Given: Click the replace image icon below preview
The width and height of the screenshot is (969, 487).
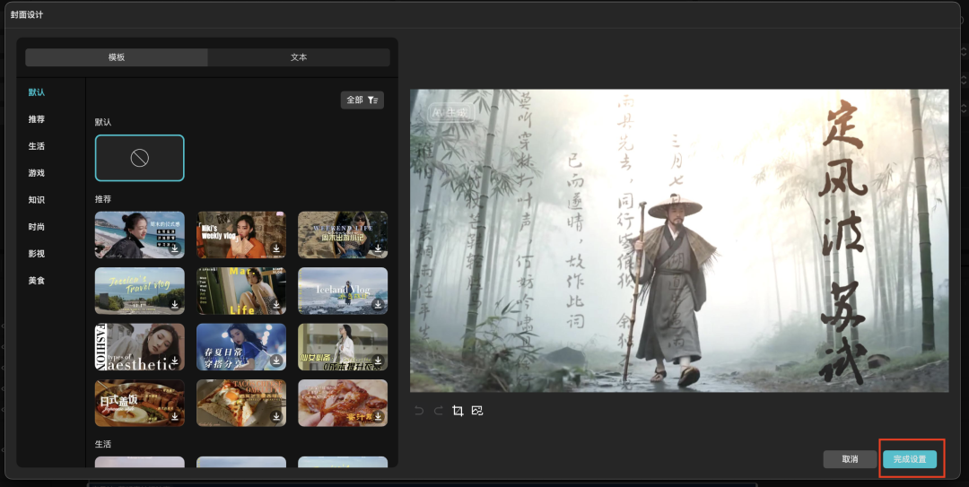Looking at the screenshot, I should (477, 411).
